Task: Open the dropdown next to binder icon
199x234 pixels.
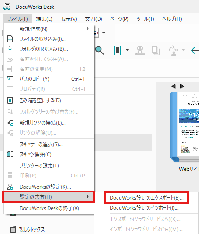Action: (127, 50)
